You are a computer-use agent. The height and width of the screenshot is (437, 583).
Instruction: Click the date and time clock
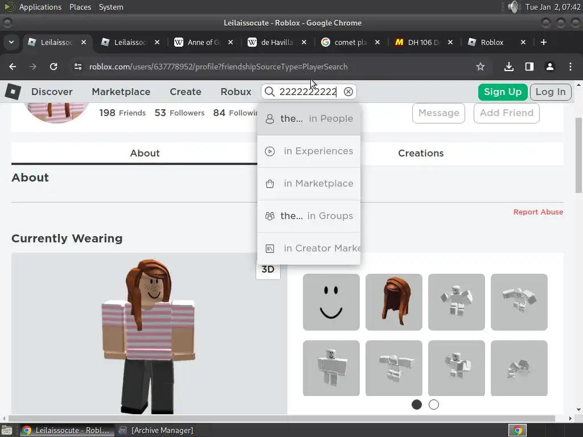point(552,7)
